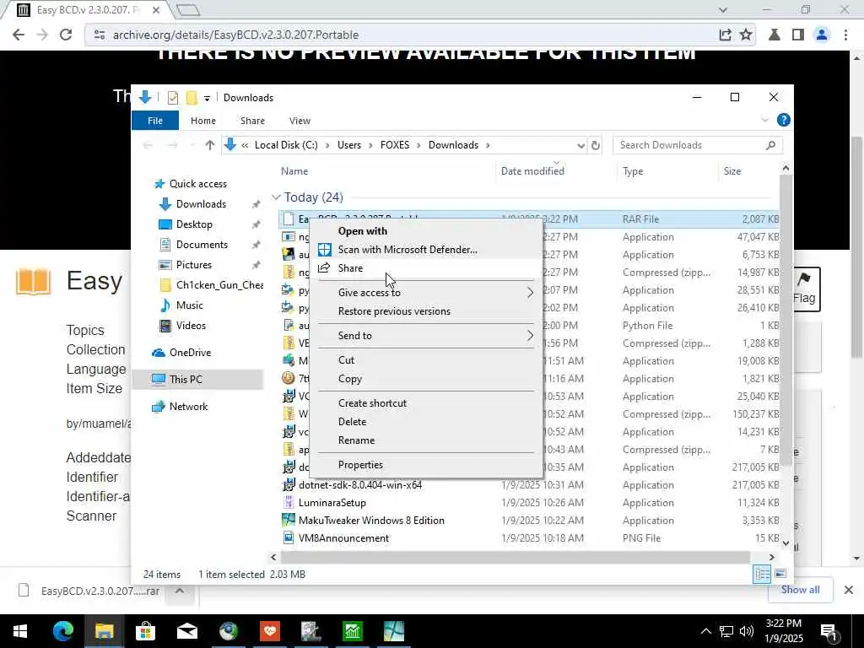864x648 pixels.
Task: Open Customize Quick Access Toolbar dropdown
Action: (x=207, y=99)
